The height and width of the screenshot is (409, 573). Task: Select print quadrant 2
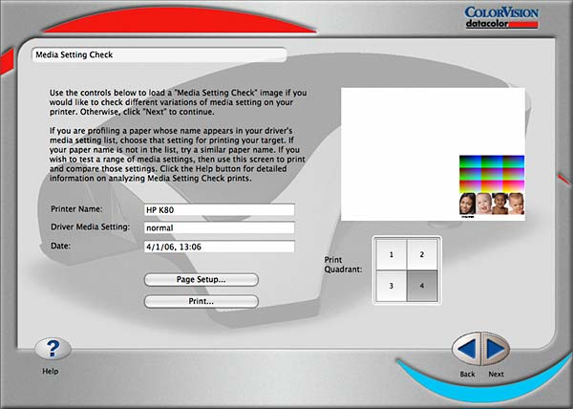[x=422, y=255]
